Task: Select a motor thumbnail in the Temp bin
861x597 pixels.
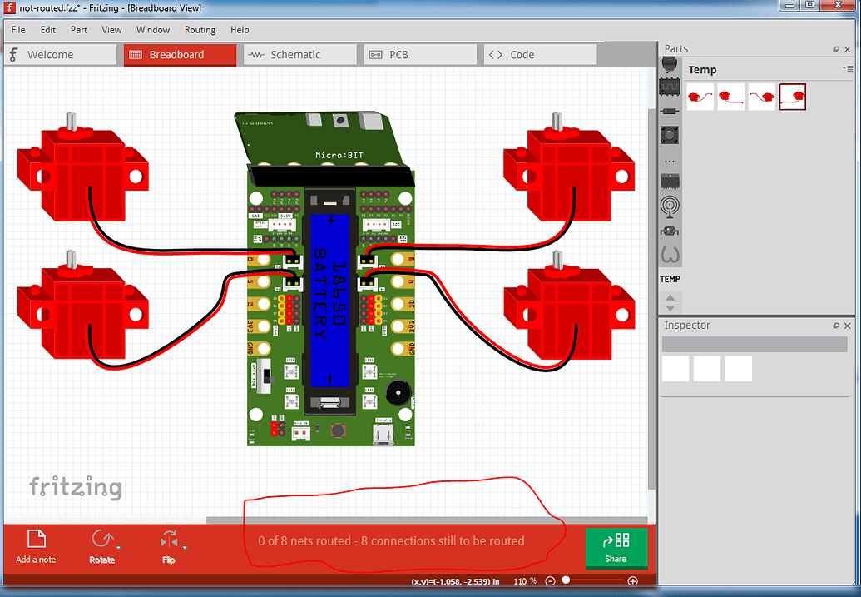Action: (700, 97)
